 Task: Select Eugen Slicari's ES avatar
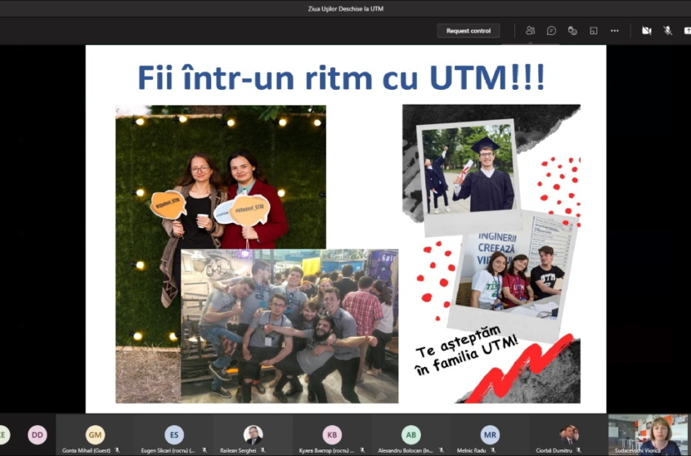174,435
